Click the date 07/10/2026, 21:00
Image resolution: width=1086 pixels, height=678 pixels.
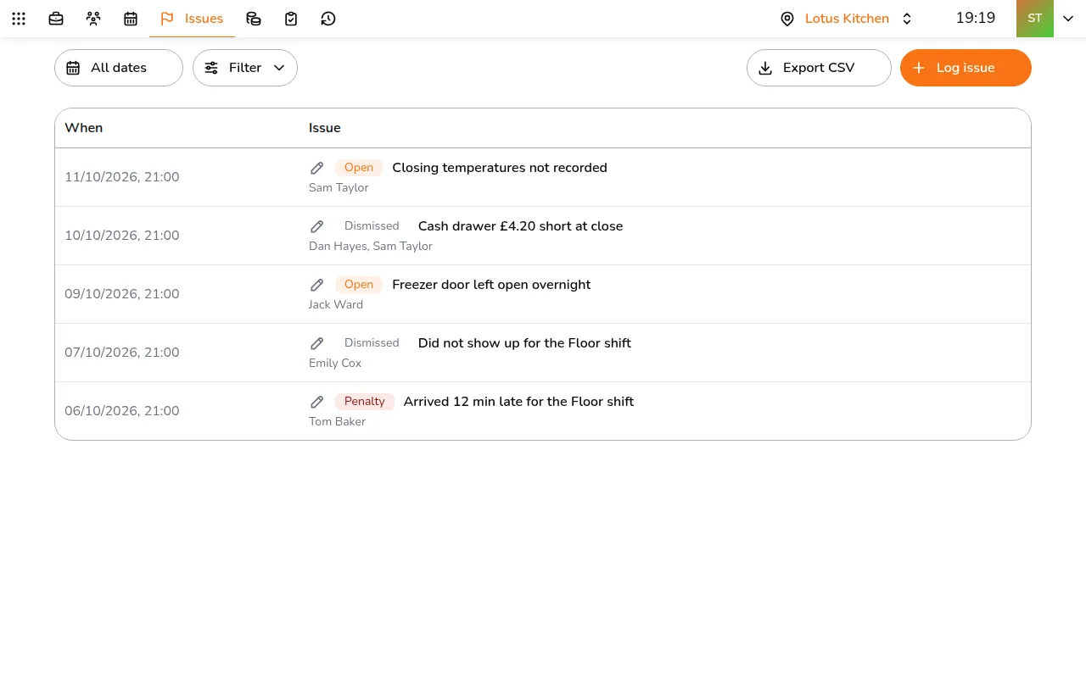pyautogui.click(x=122, y=353)
